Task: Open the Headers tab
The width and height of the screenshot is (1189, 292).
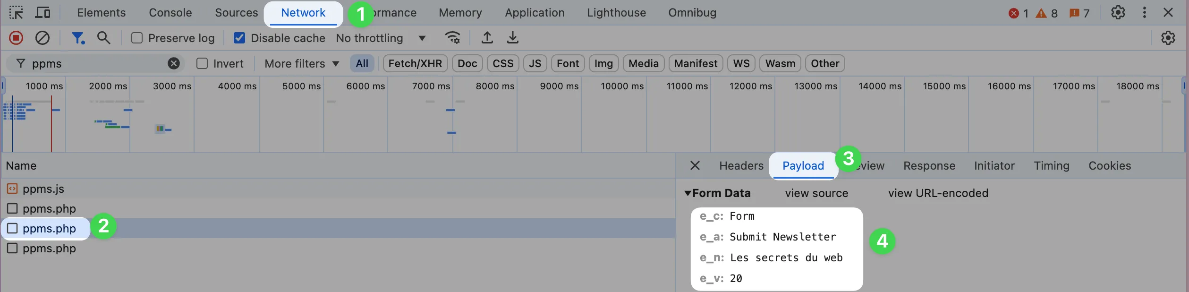Action: [741, 166]
